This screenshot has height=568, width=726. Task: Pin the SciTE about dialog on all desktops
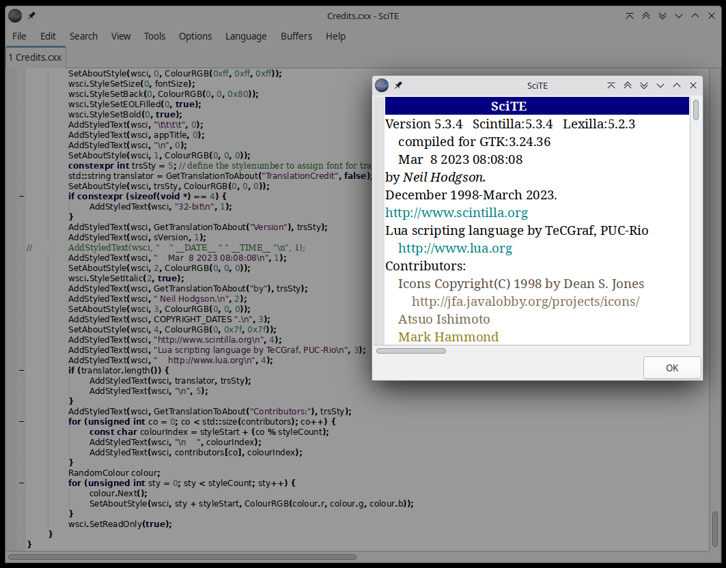click(398, 85)
